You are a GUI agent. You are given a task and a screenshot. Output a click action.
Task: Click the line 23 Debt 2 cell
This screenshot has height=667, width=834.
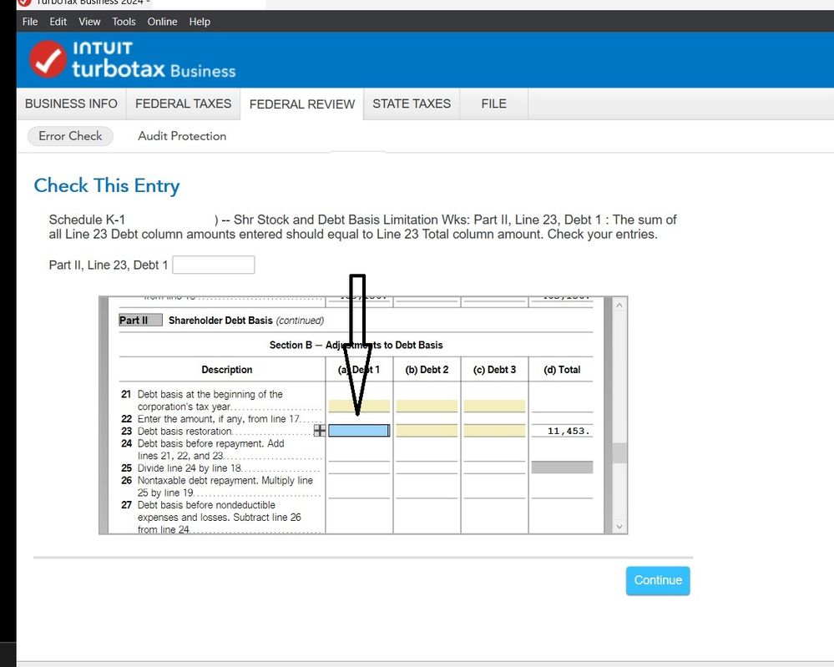click(427, 431)
